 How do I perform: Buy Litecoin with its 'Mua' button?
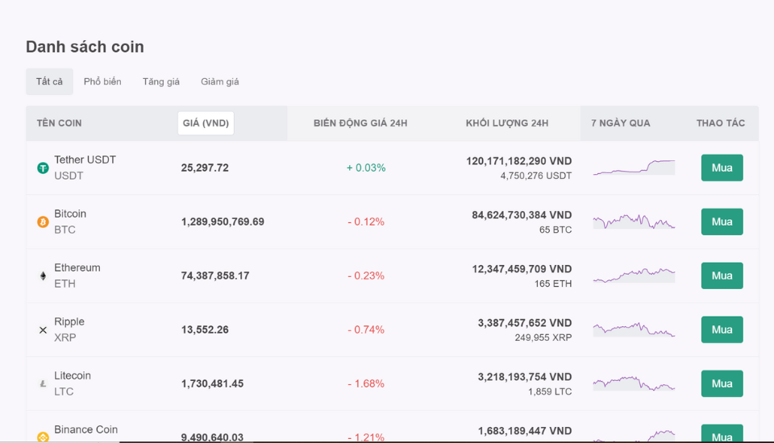tap(722, 383)
